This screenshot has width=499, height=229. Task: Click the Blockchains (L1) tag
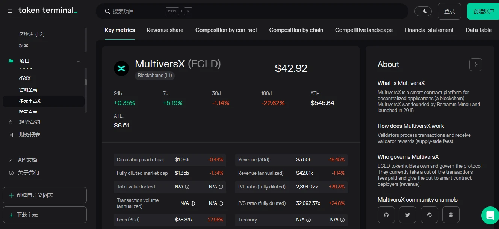point(155,76)
